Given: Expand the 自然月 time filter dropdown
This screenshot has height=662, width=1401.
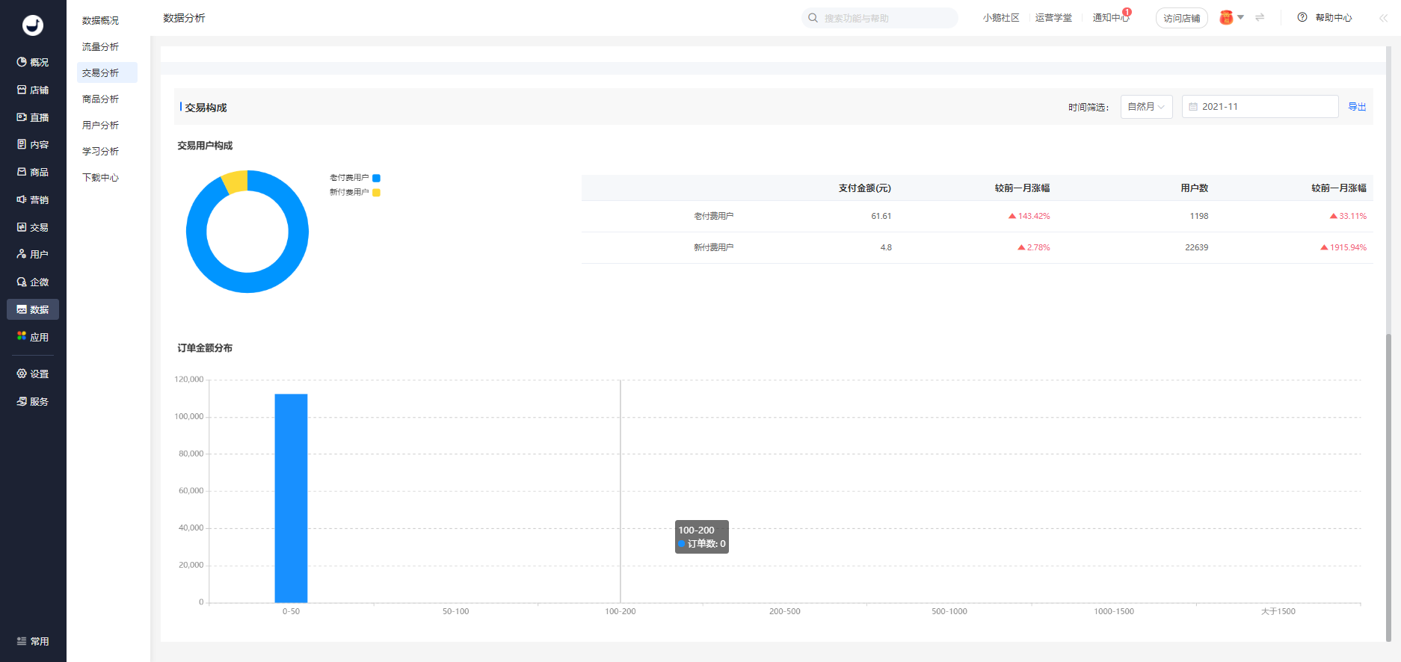Looking at the screenshot, I should (x=1146, y=107).
